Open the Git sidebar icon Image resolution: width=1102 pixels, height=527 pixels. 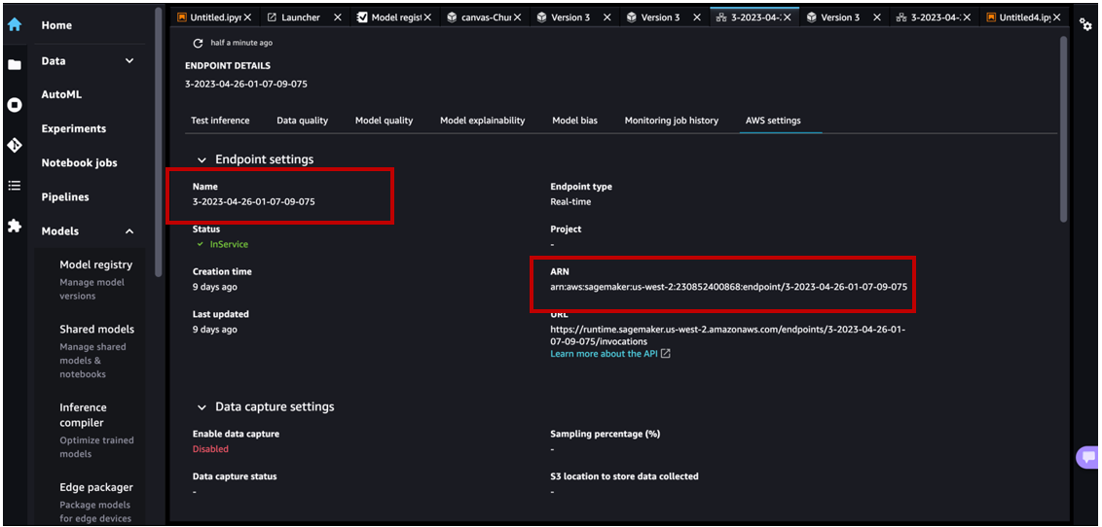pos(14,145)
